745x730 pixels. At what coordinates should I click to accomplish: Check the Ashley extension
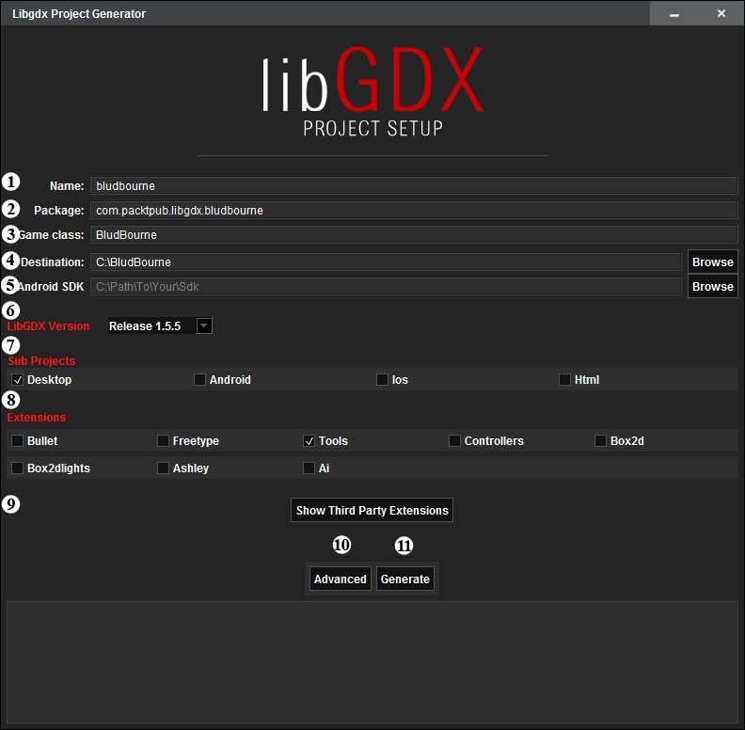coord(163,468)
